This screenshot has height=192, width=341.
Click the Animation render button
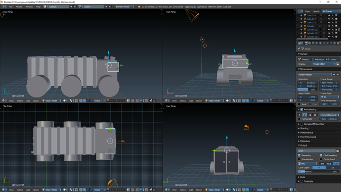318,59
